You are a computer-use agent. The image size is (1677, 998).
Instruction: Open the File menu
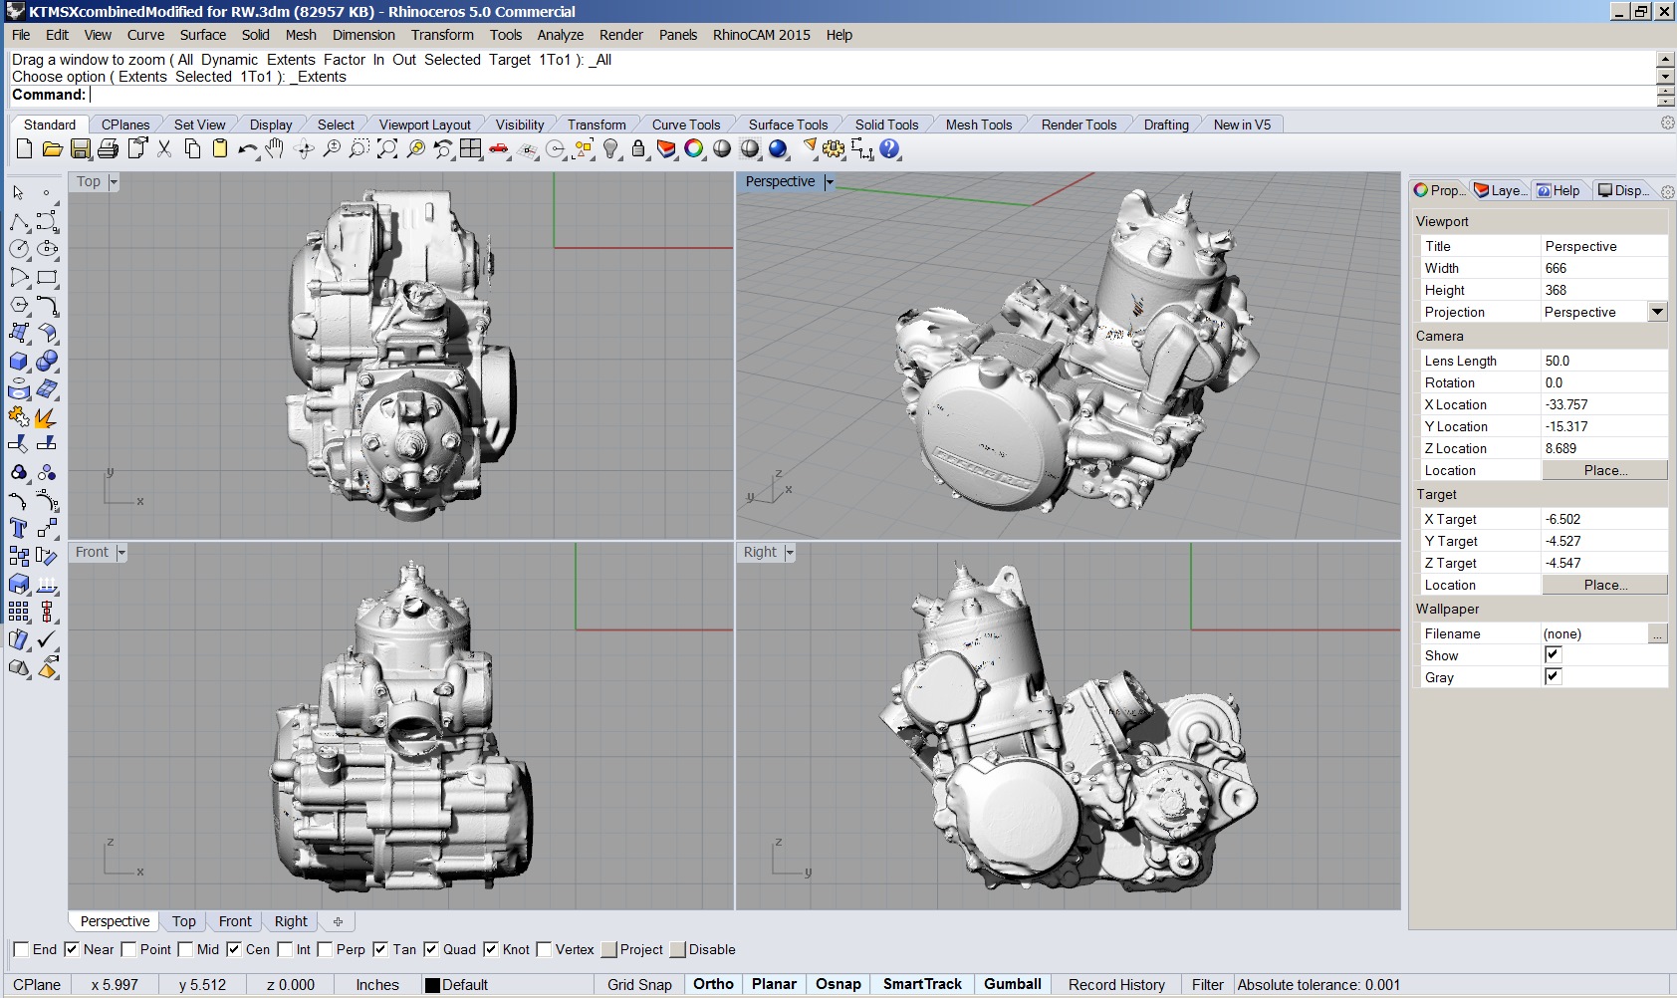coord(21,35)
